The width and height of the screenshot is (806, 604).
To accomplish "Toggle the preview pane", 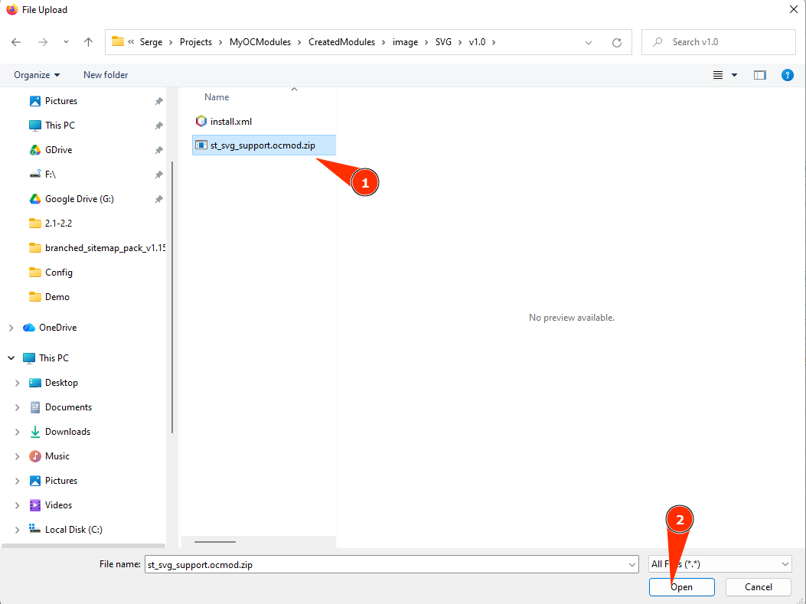I will [760, 75].
